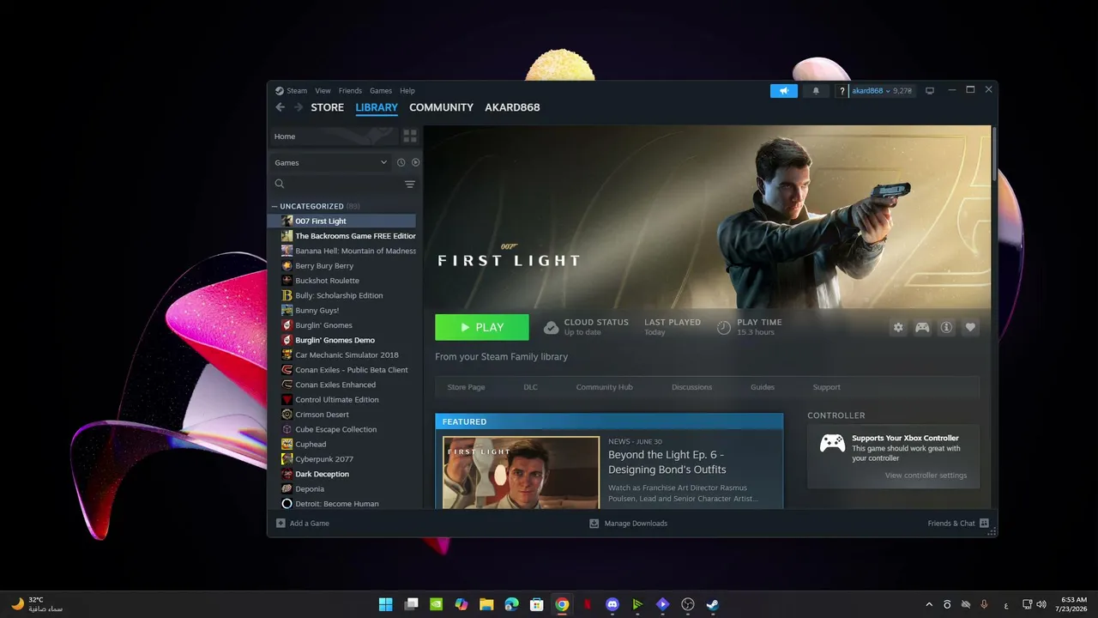Open the Games menu
Screen dimensions: 1098x618
(381, 90)
